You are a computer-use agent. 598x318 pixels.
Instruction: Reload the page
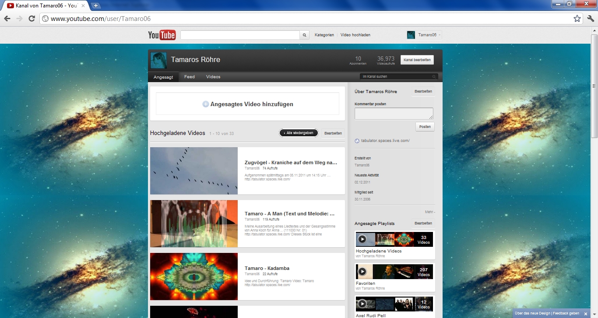pyautogui.click(x=32, y=18)
